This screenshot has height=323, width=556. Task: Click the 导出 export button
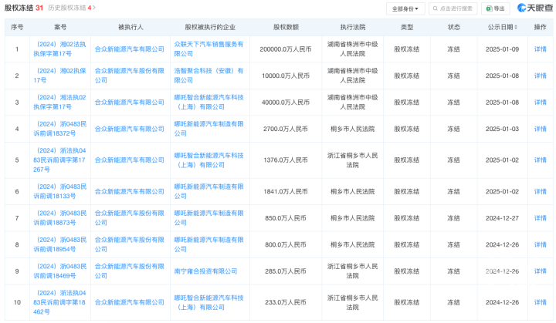click(495, 8)
